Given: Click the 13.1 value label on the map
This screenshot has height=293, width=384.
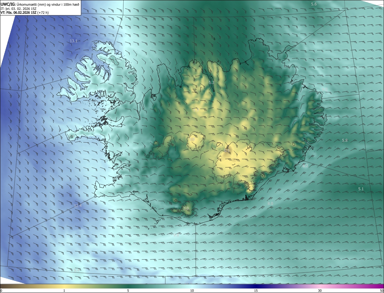Looking at the screenshot, I should coord(73,41).
